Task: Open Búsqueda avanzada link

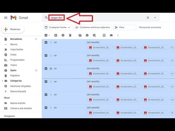Action: [x=150, y=27]
